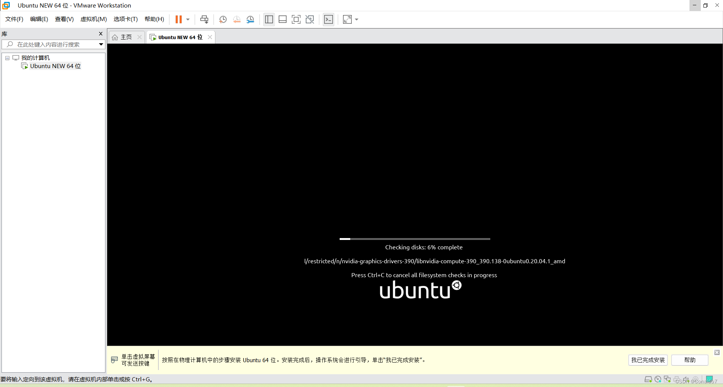Click the printer status icon
This screenshot has width=723, height=387.
pyautogui.click(x=677, y=379)
